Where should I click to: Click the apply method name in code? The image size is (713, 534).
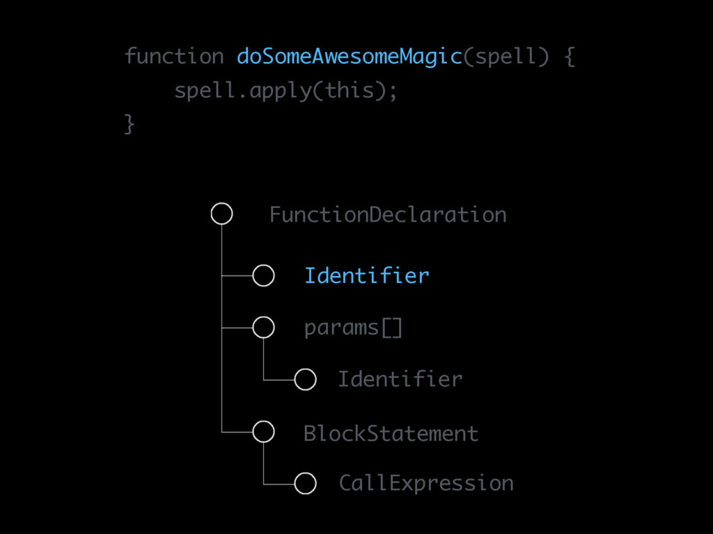pos(281,91)
